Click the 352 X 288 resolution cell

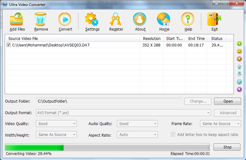(151, 45)
